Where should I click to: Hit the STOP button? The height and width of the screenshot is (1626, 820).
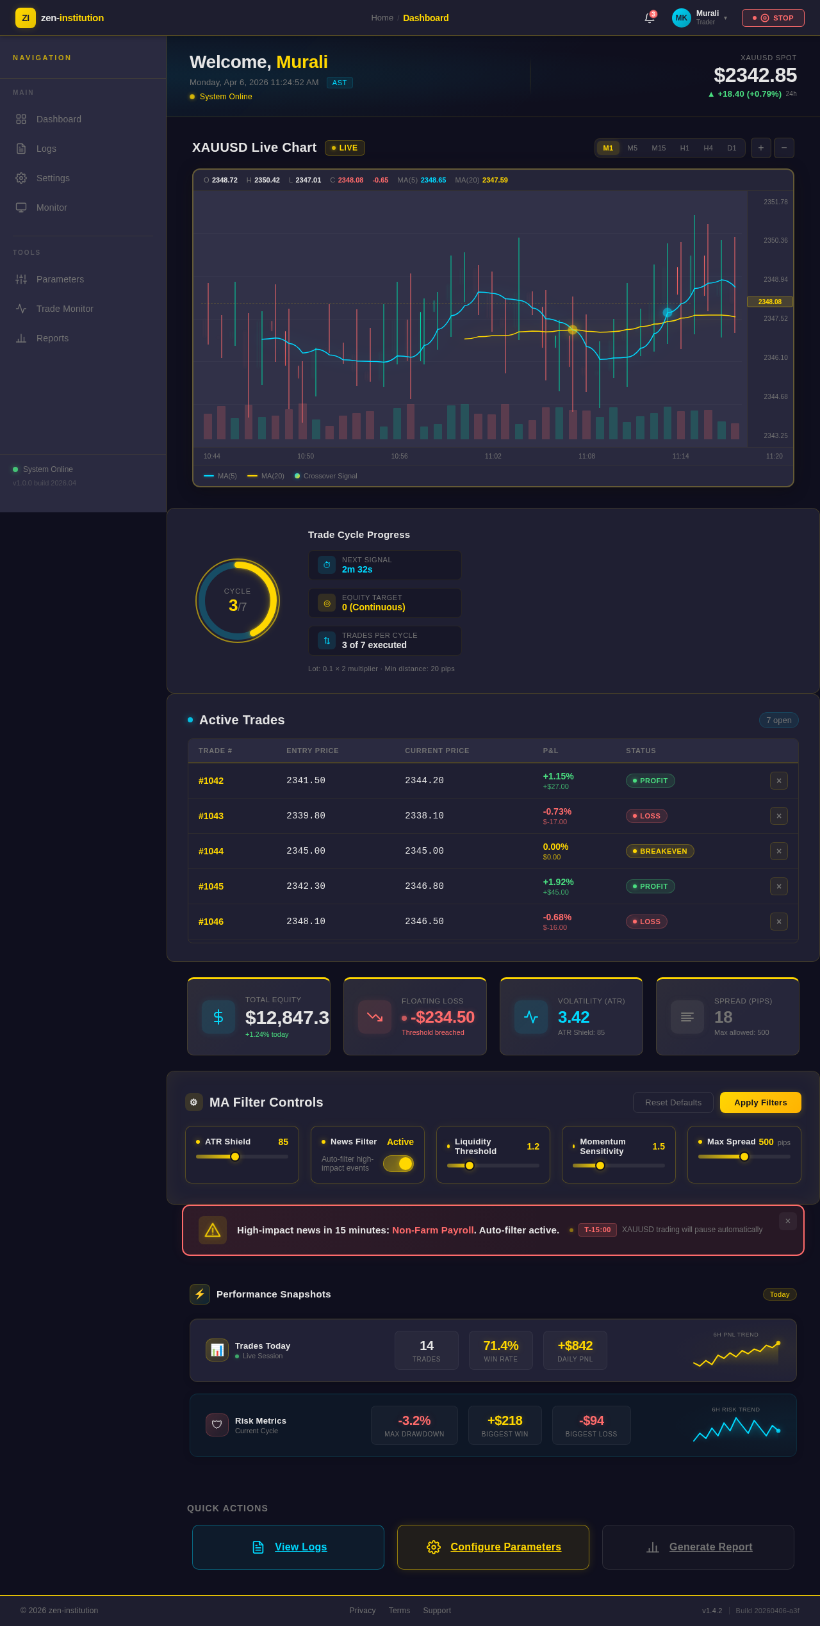point(773,18)
